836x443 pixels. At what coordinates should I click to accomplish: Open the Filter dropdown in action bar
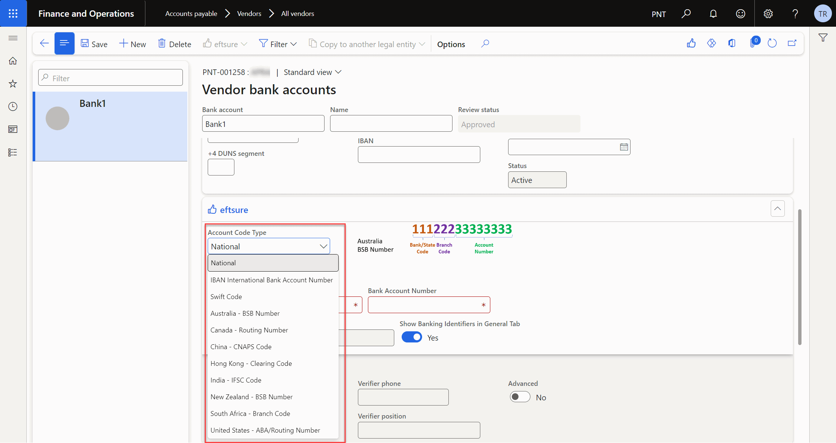click(278, 44)
